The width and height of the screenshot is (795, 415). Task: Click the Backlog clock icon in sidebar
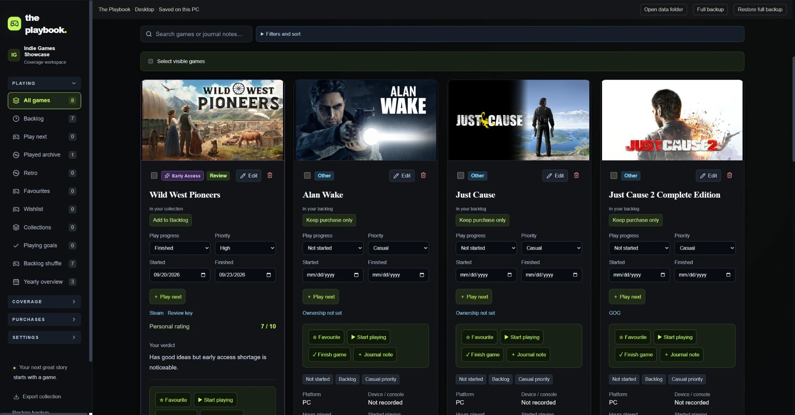click(16, 119)
